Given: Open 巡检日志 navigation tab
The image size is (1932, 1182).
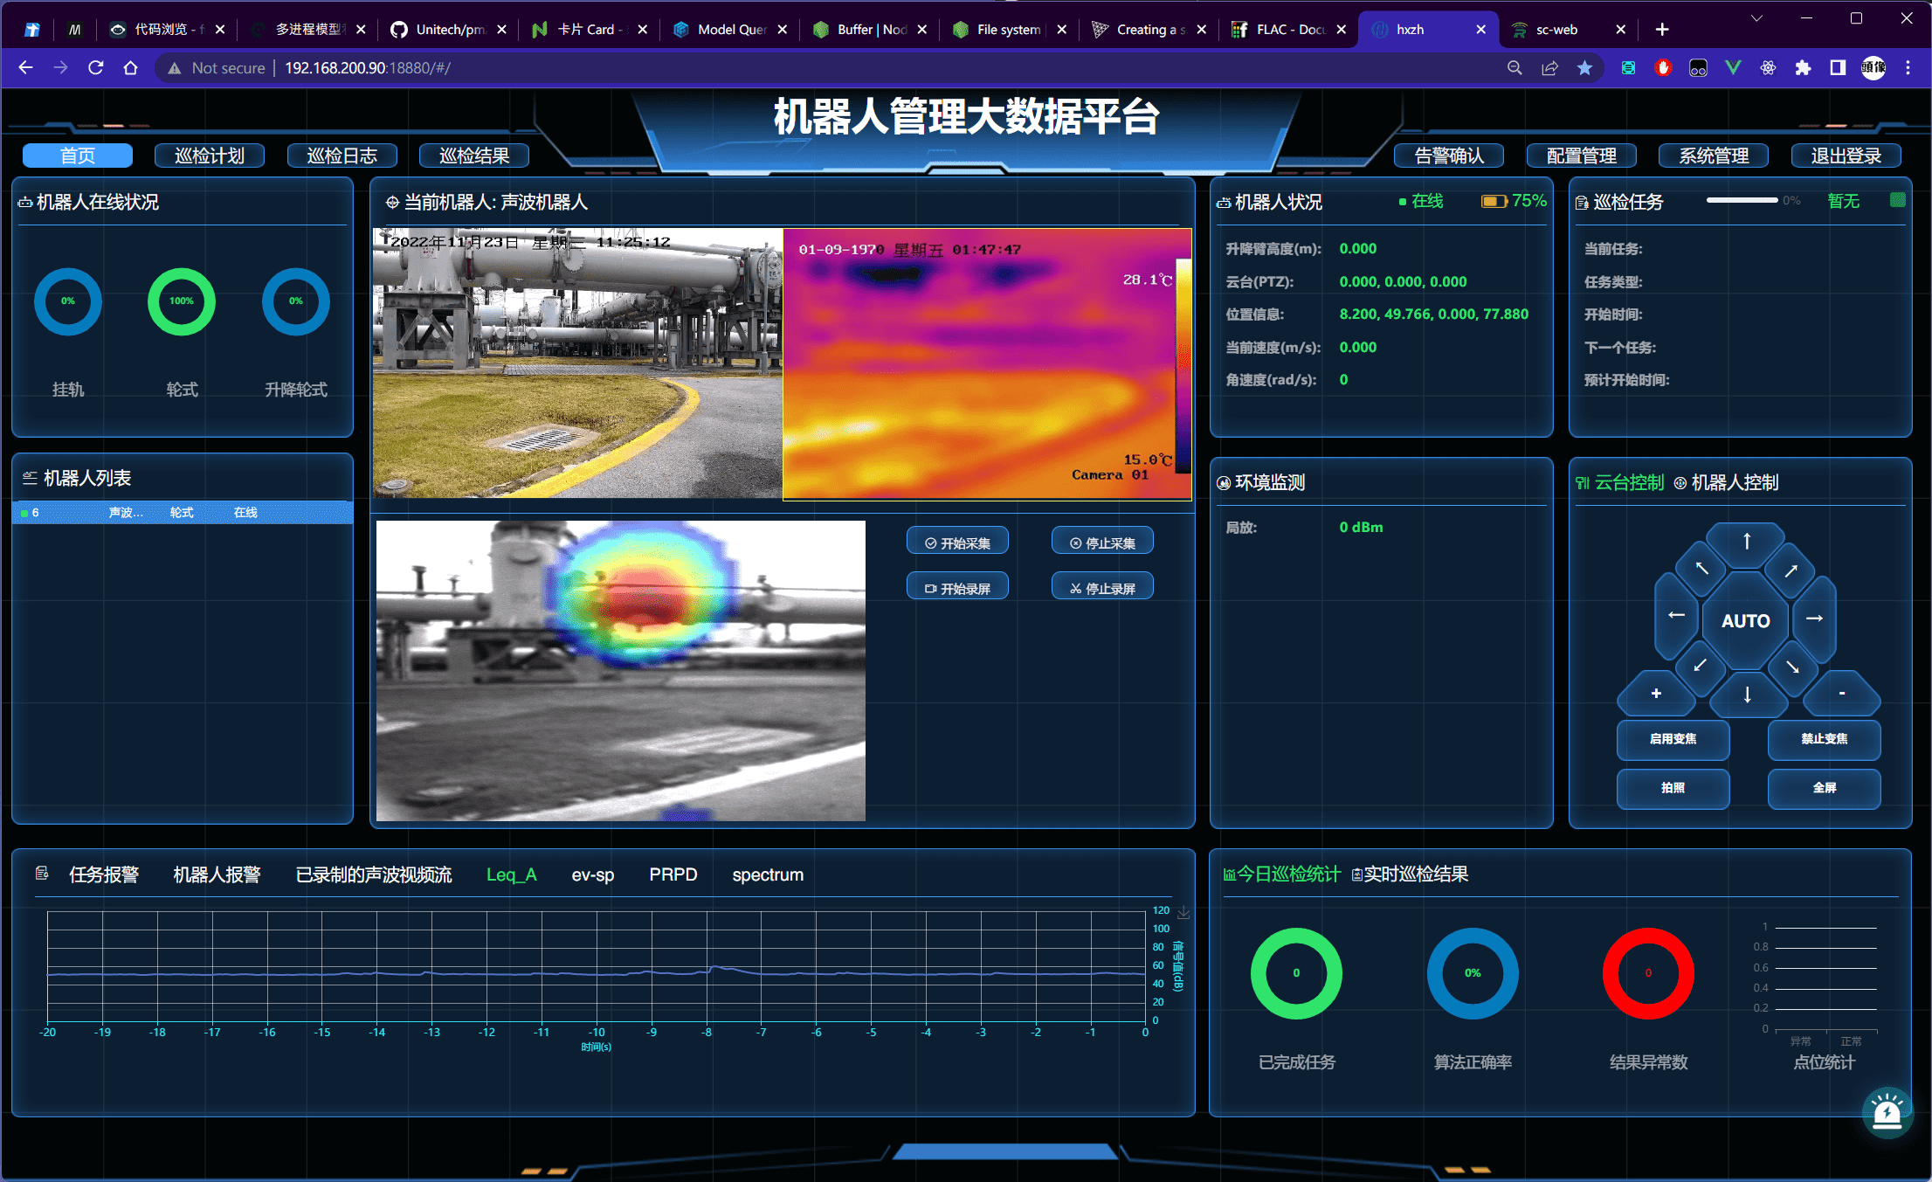Looking at the screenshot, I should click(342, 156).
